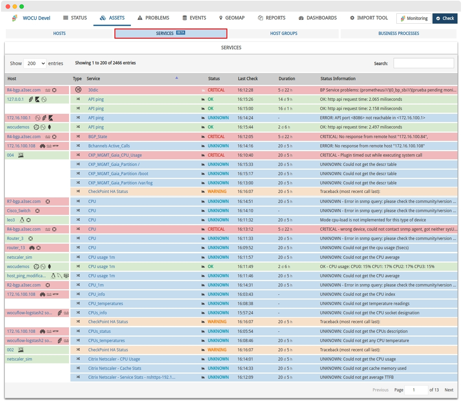The height and width of the screenshot is (401, 462).
Task: Open host 127.0.0.1 link
Action: 15,99
